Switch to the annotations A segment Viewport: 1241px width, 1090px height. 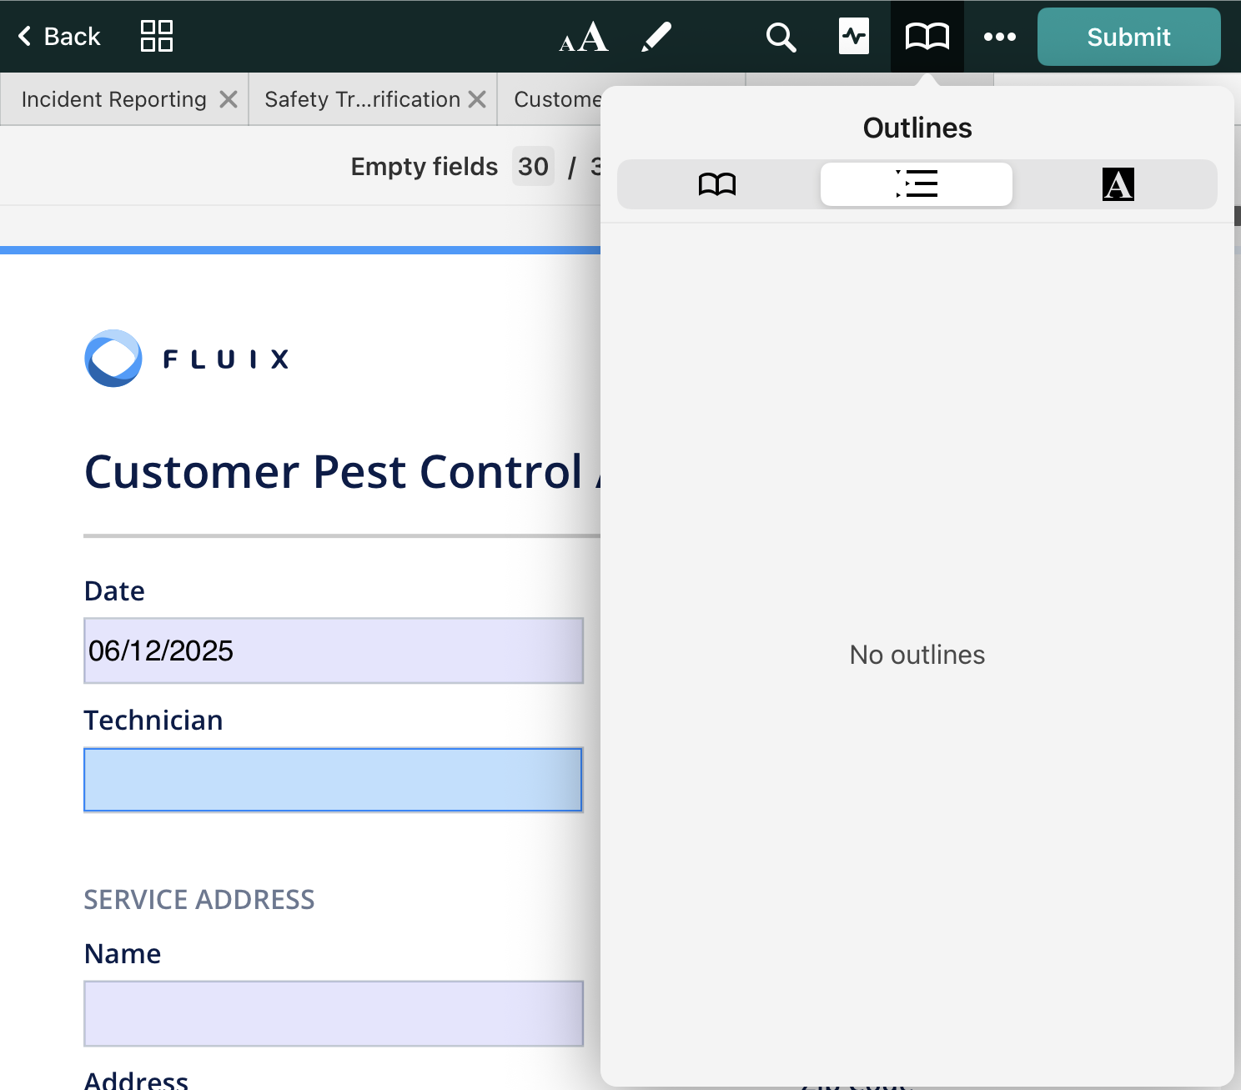click(x=1118, y=184)
